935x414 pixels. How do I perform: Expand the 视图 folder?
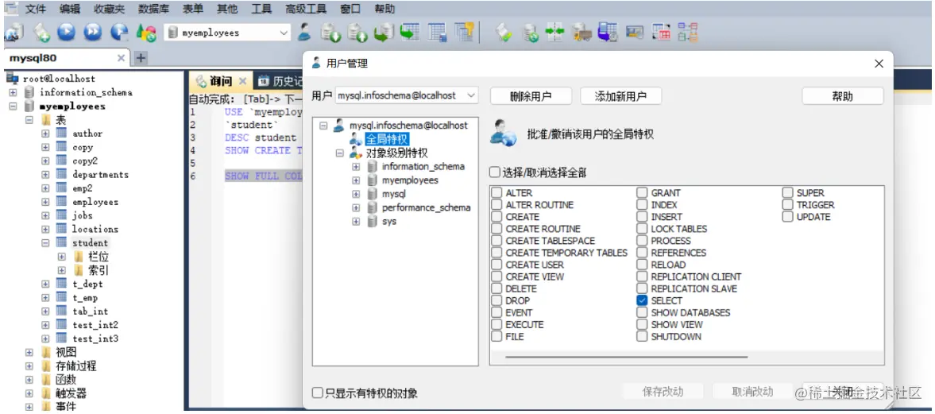29,352
